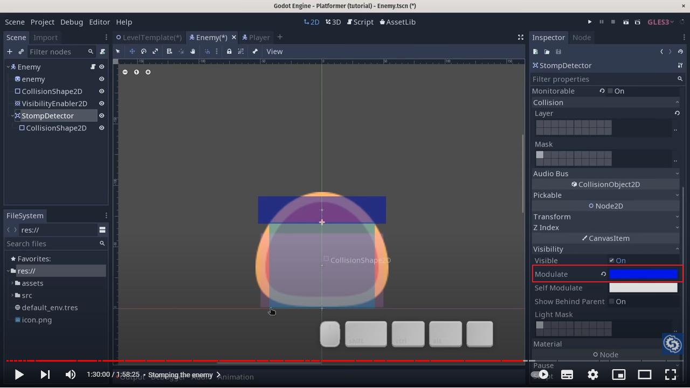Enable the Monitorable checkbox

(x=610, y=91)
